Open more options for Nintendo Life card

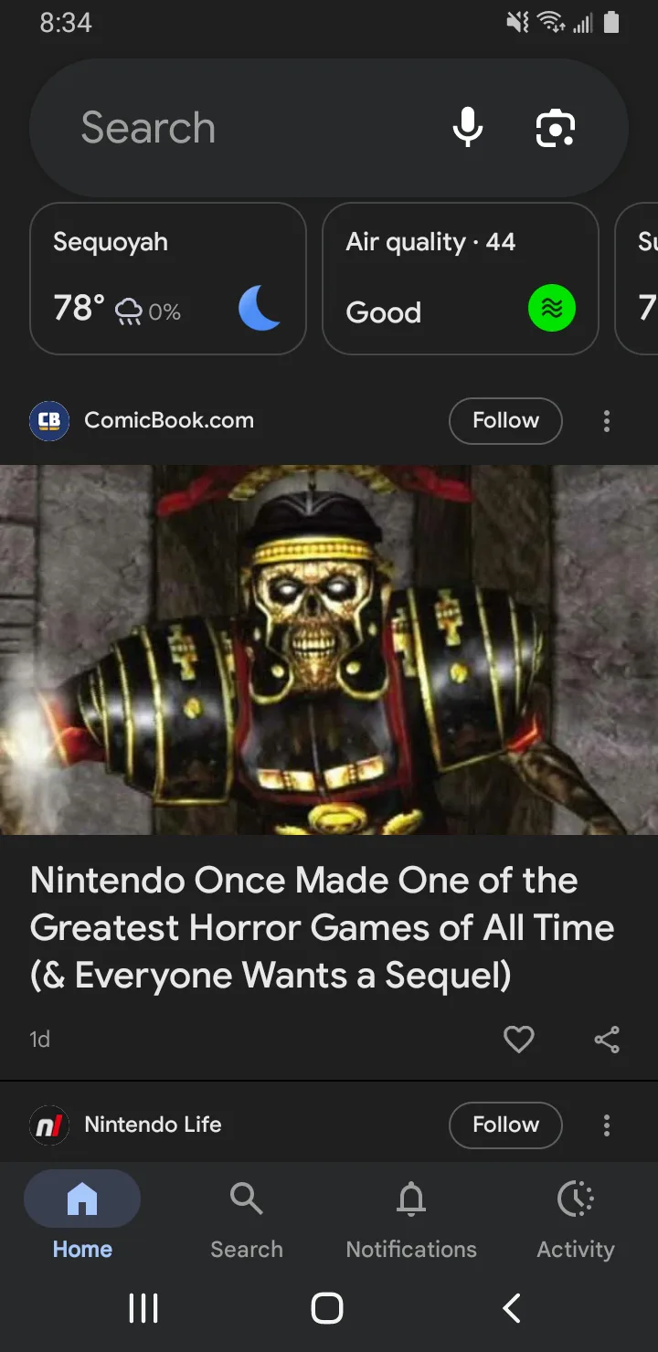[x=606, y=1125]
